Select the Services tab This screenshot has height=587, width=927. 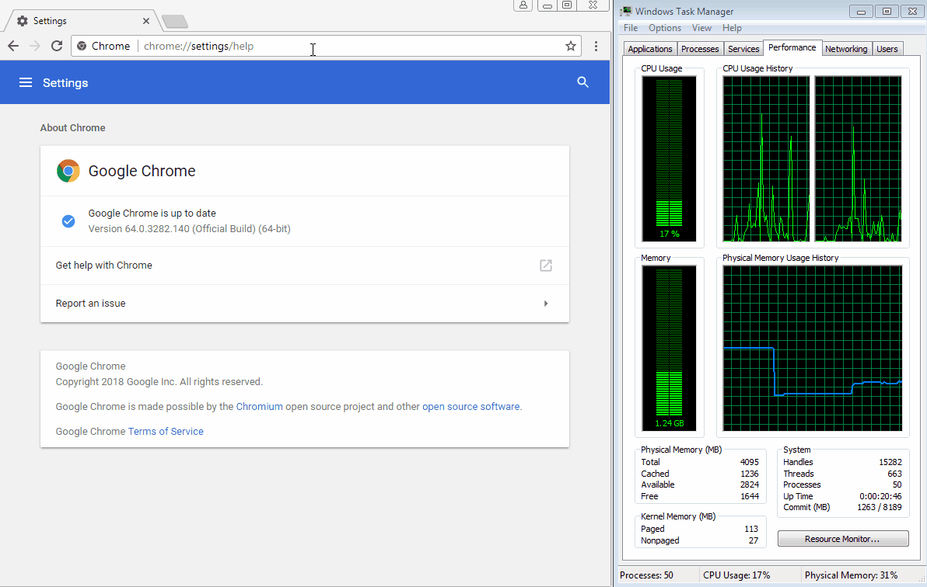[743, 49]
